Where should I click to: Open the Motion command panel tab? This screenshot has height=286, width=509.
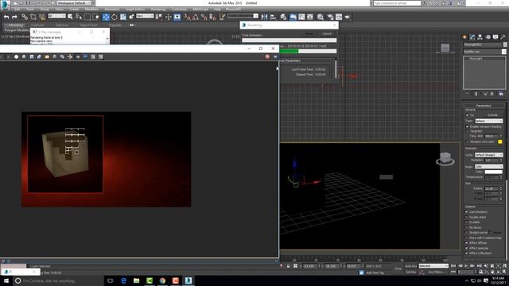(x=488, y=37)
